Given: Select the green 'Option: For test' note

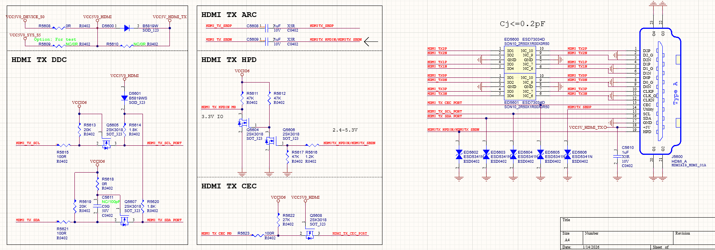Looking at the screenshot, I should coord(55,39).
